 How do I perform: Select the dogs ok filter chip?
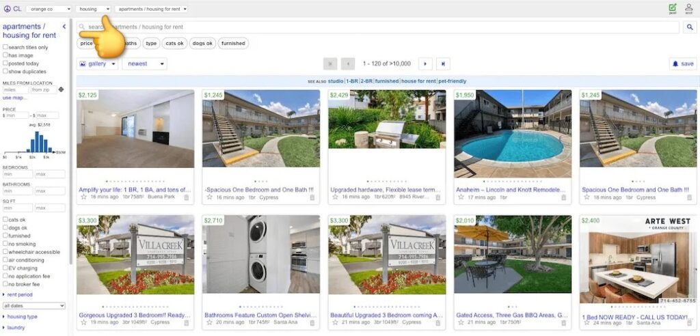coord(202,43)
